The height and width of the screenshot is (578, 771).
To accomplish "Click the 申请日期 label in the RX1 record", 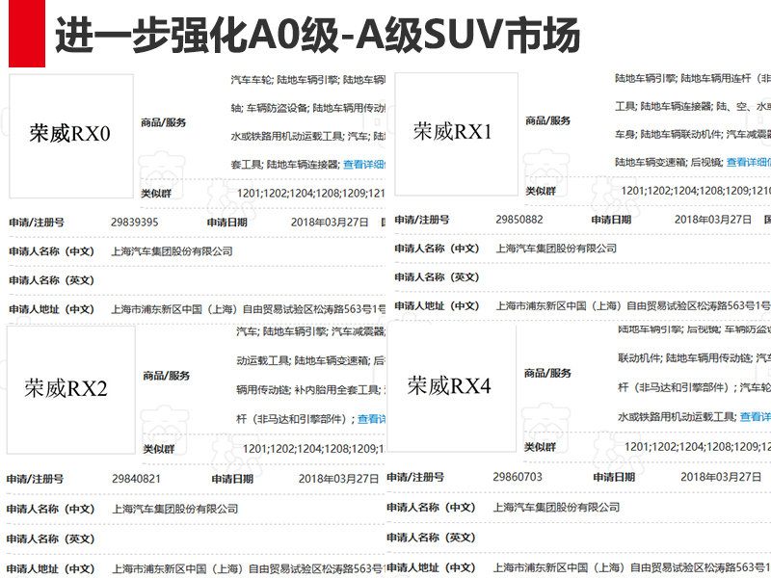I will pos(611,220).
